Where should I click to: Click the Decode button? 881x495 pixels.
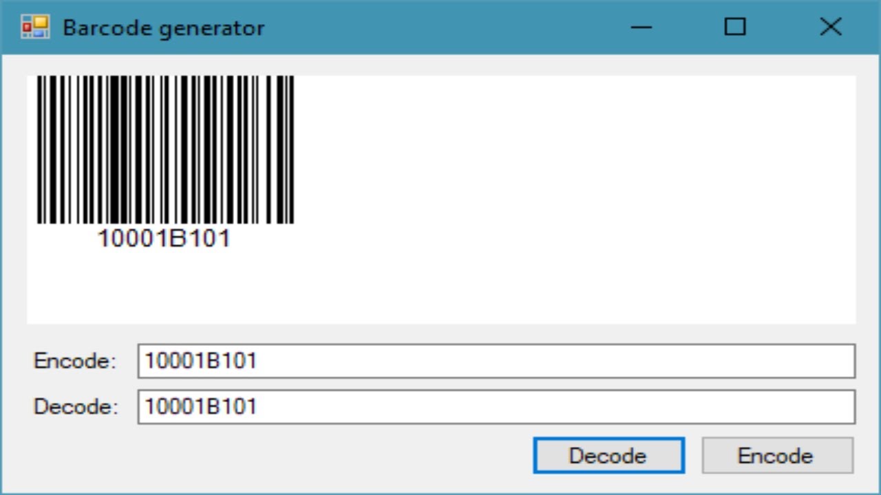(608, 456)
